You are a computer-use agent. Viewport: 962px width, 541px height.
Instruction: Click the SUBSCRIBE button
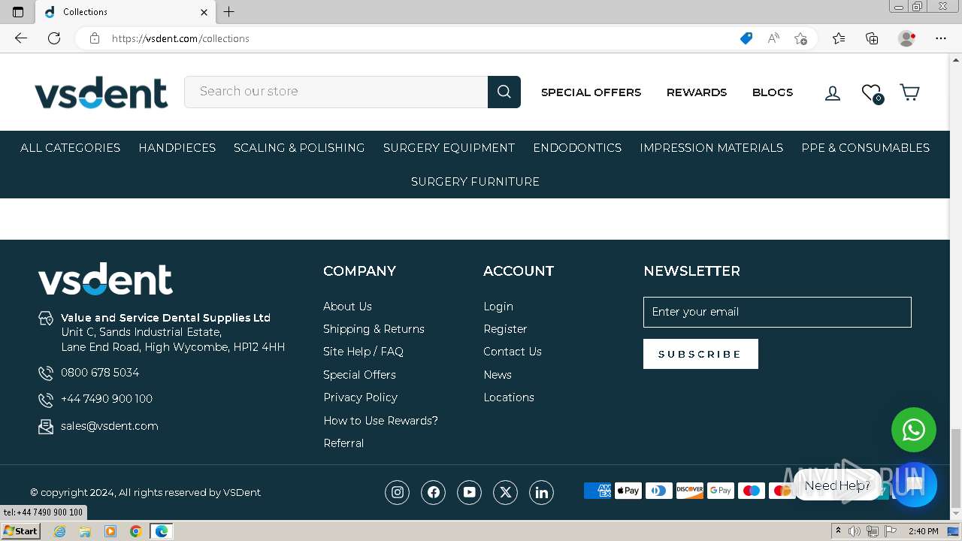(700, 354)
